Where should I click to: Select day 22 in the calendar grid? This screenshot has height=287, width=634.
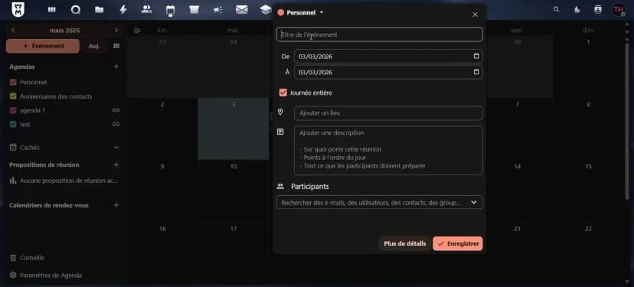588,229
